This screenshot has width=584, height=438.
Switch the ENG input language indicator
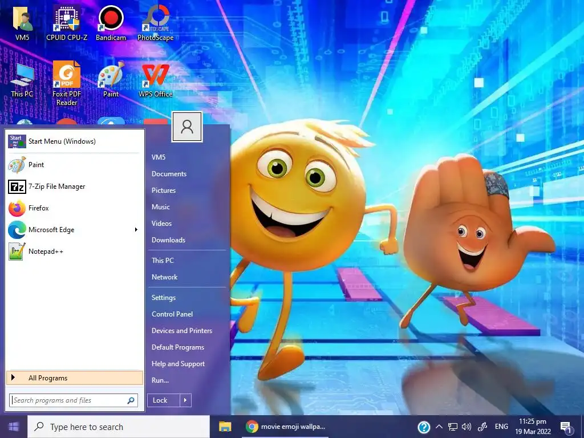pyautogui.click(x=501, y=427)
